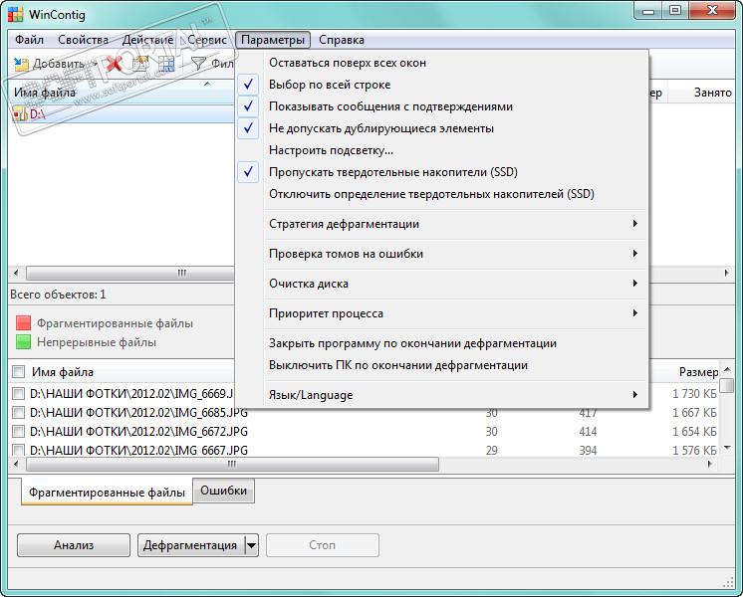Check the box for IMG_6667.JPG row
This screenshot has width=743, height=597.
pos(19,450)
